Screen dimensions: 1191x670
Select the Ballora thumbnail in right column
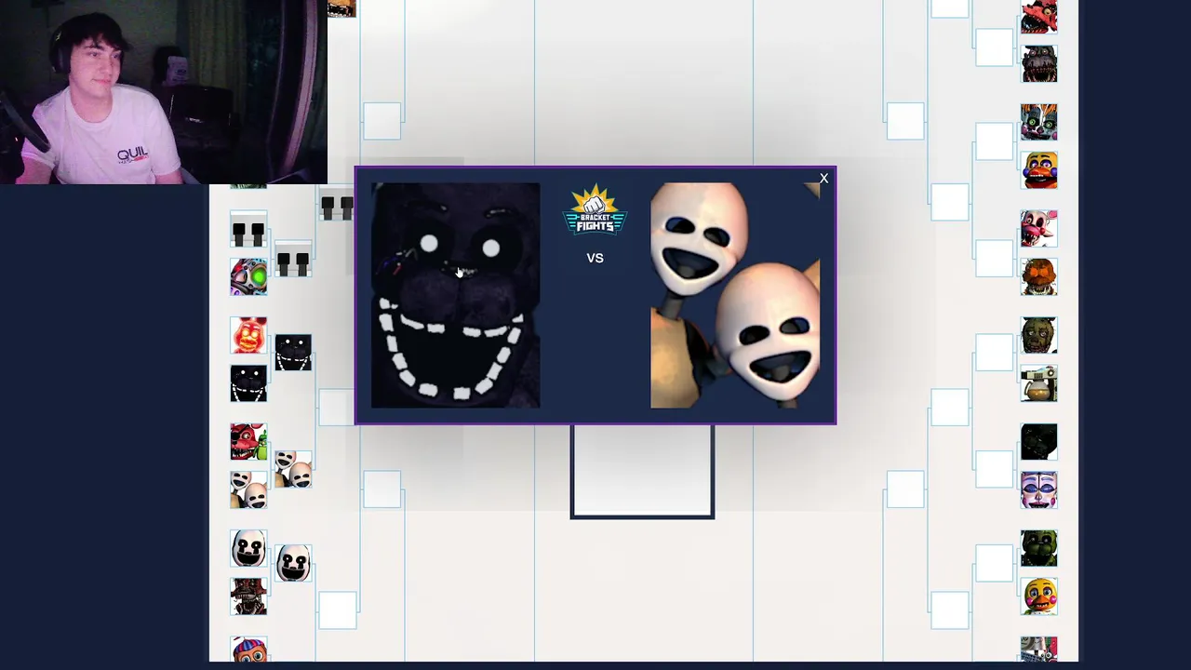click(x=1038, y=490)
